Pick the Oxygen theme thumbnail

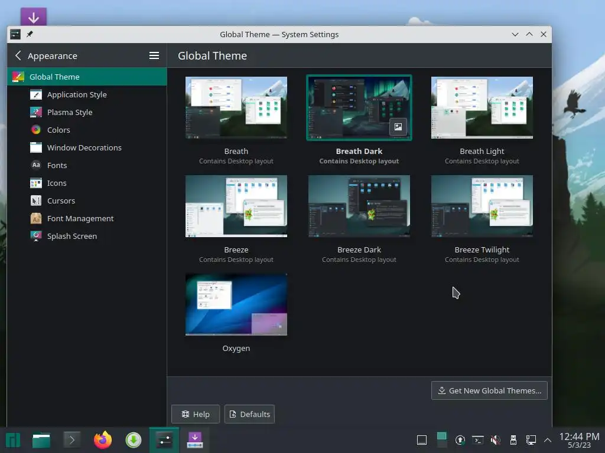[236, 304]
